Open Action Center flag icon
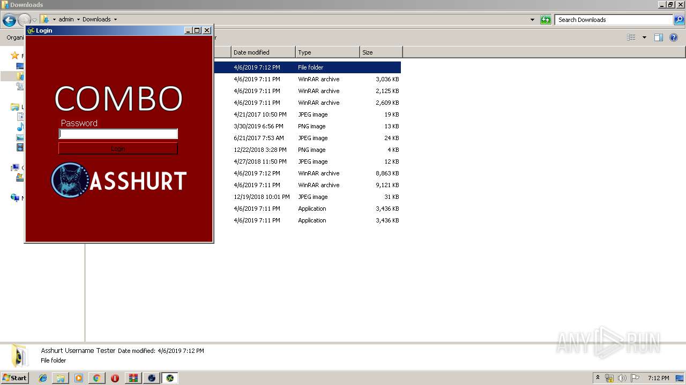Viewport: 686px width, 385px height. pos(635,378)
